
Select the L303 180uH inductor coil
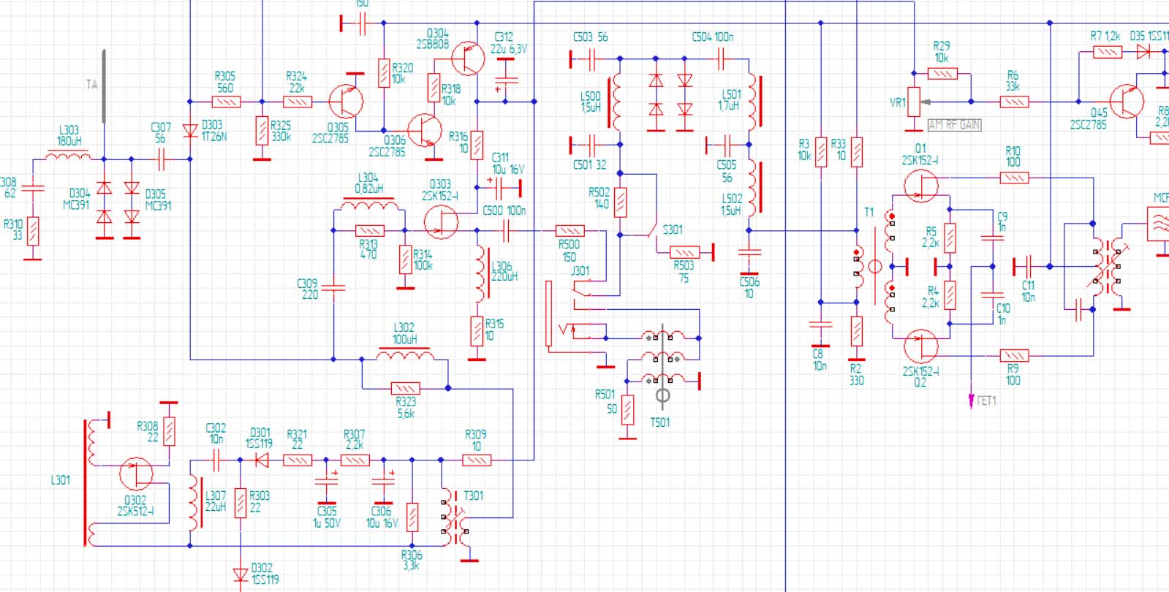(x=69, y=156)
